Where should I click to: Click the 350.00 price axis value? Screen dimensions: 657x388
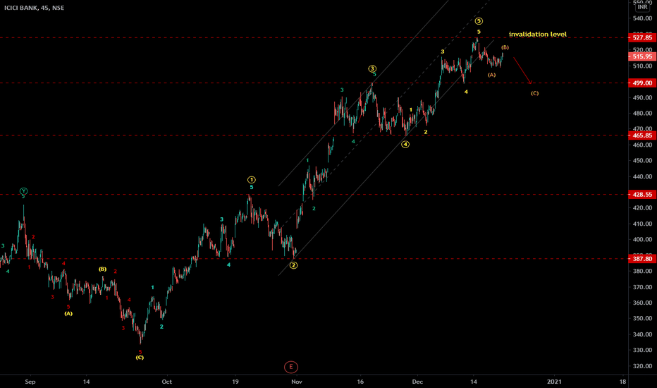coord(642,318)
